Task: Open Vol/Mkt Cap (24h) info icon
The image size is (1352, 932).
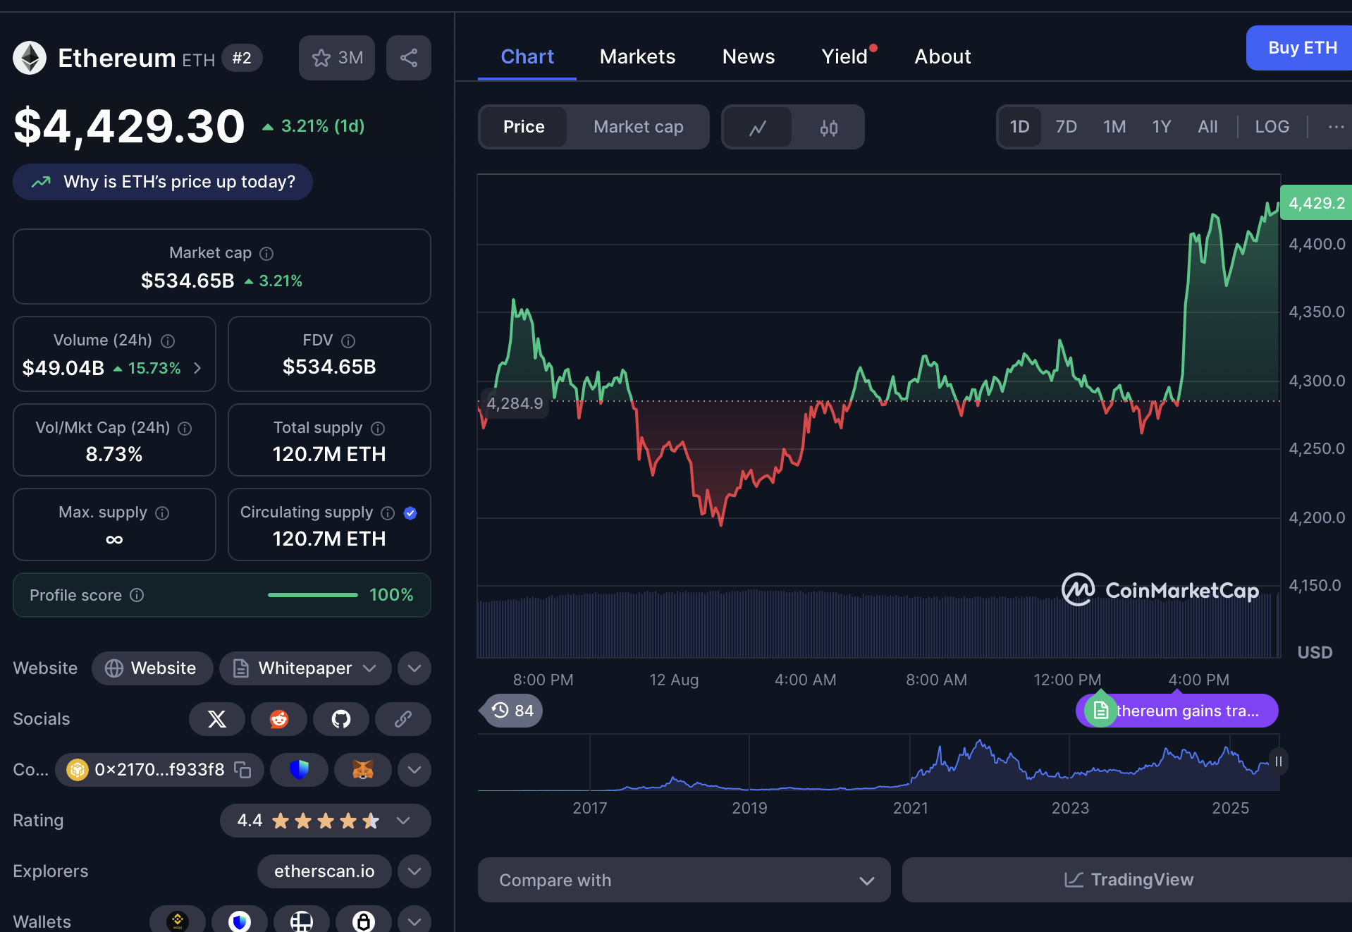Action: click(x=185, y=428)
